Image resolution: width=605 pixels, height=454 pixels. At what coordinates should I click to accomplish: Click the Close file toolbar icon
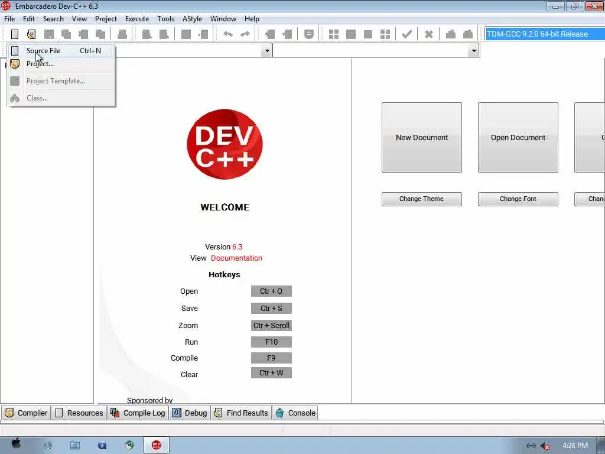83,34
